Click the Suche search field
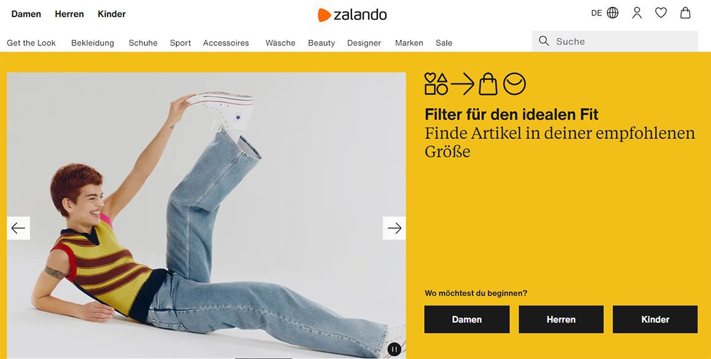Screen dimensions: 711x359 [x=615, y=41]
